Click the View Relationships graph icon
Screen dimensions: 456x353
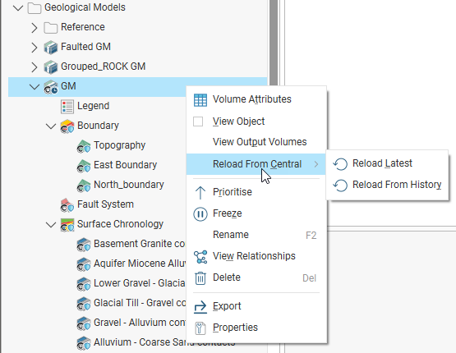[200, 257]
